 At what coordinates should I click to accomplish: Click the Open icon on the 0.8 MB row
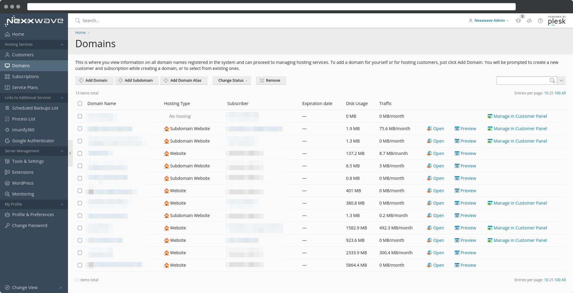[429, 178]
